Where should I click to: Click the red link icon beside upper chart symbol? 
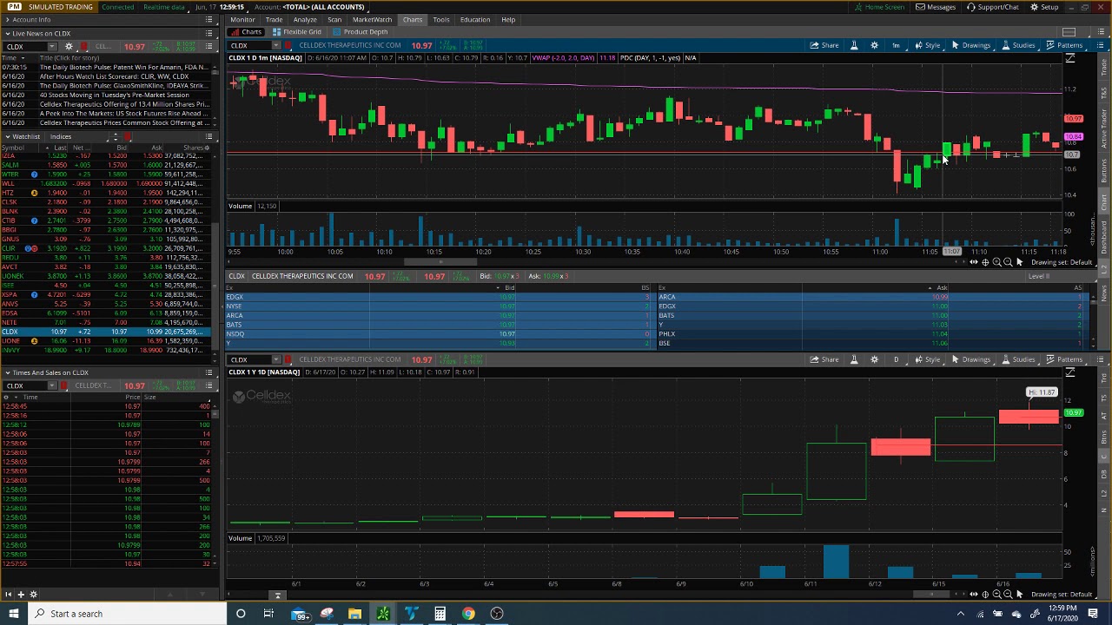(288, 45)
